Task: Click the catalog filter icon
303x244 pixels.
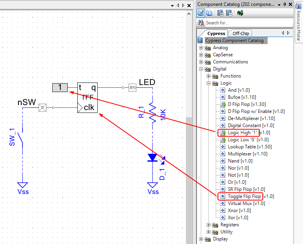Action: [201, 13]
